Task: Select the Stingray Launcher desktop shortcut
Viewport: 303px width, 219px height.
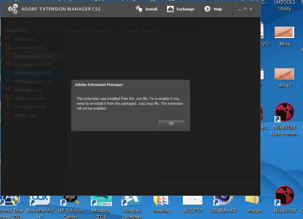Action: click(x=131, y=207)
